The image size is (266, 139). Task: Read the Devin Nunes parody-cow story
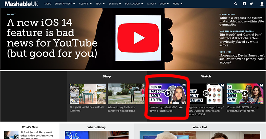pyautogui.click(x=242, y=59)
